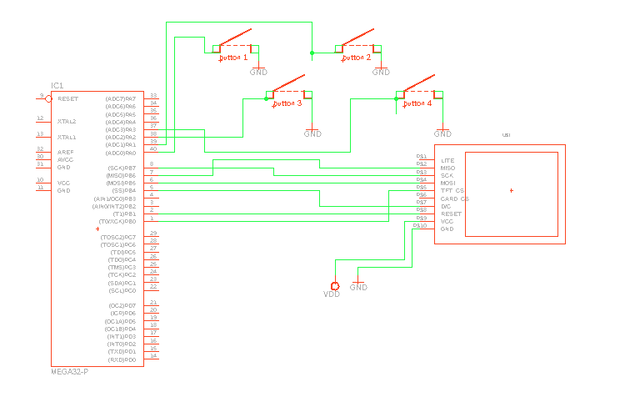Click the (ADC0)PA0 pin label
This screenshot has width=625, height=397.
[x=121, y=153]
